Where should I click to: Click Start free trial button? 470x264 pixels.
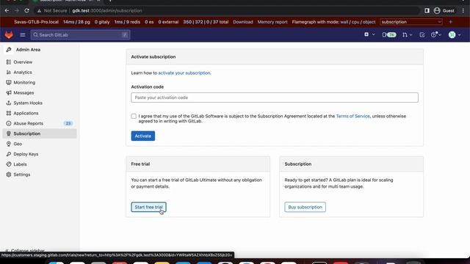[148, 207]
